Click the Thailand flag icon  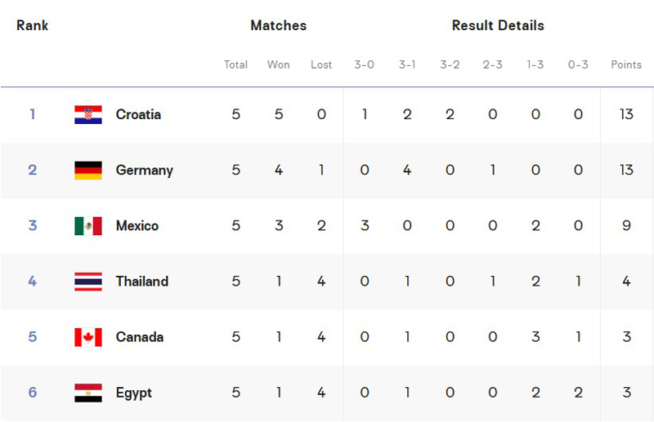coord(88,281)
